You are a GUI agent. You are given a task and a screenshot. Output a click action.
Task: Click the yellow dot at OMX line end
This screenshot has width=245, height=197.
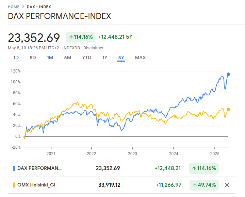tap(228, 109)
